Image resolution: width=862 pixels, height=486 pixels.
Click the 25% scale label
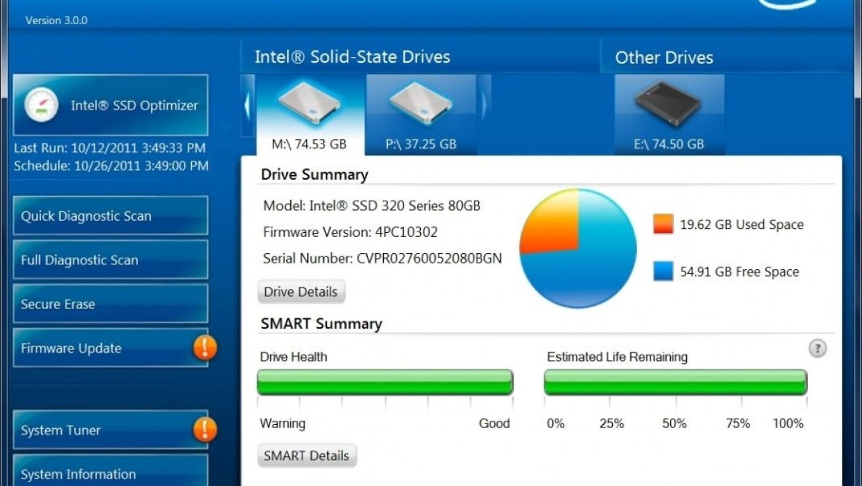click(611, 423)
